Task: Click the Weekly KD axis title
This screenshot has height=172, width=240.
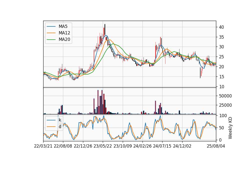Action: pyautogui.click(x=230, y=128)
